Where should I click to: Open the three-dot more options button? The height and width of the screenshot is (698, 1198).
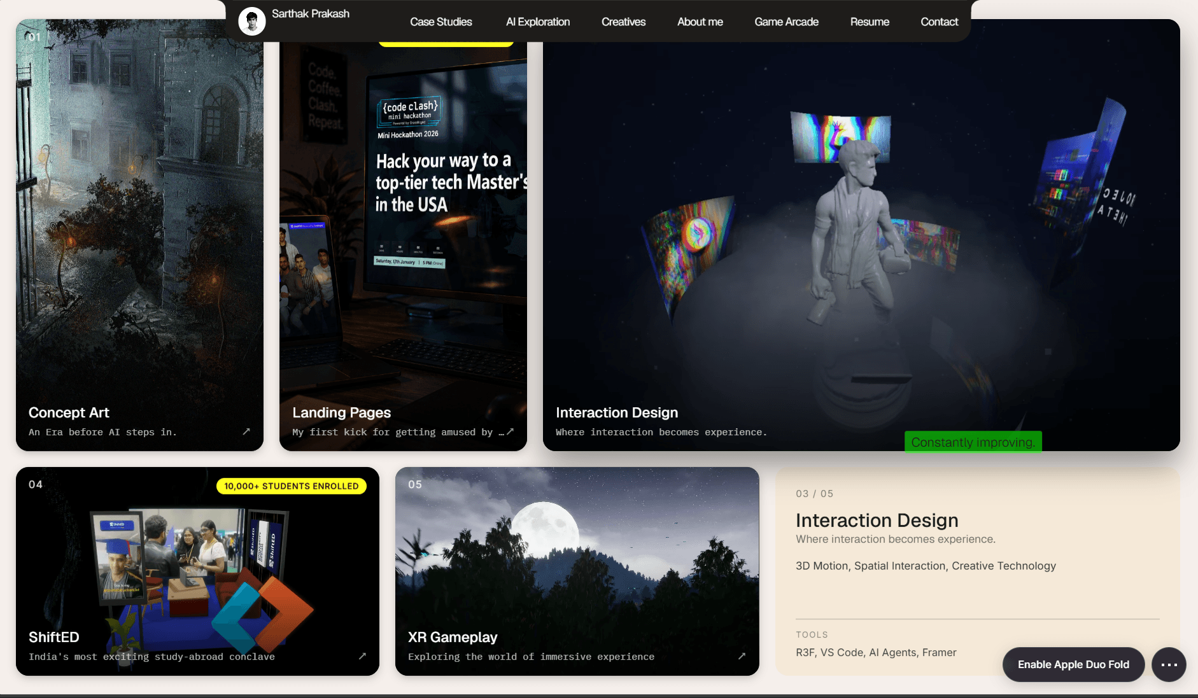1169,664
